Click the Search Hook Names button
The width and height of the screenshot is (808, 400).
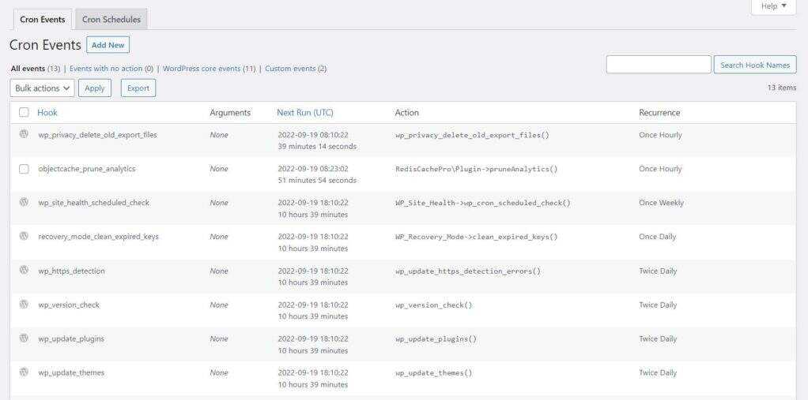[754, 65]
